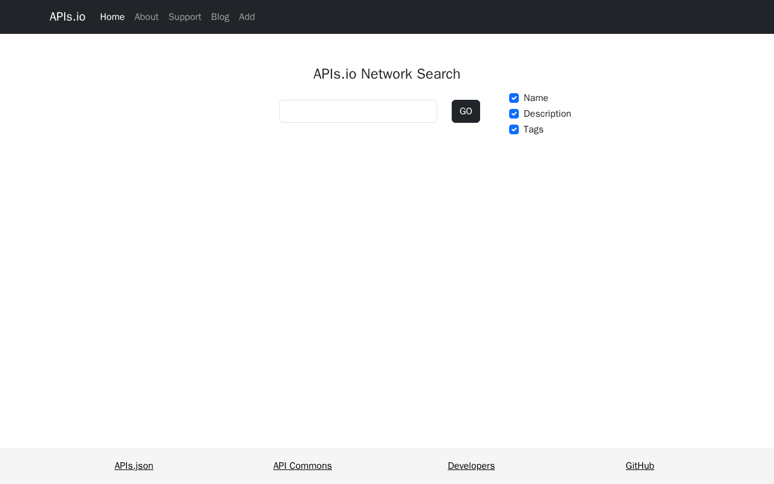Click the GO search button

pyautogui.click(x=466, y=111)
